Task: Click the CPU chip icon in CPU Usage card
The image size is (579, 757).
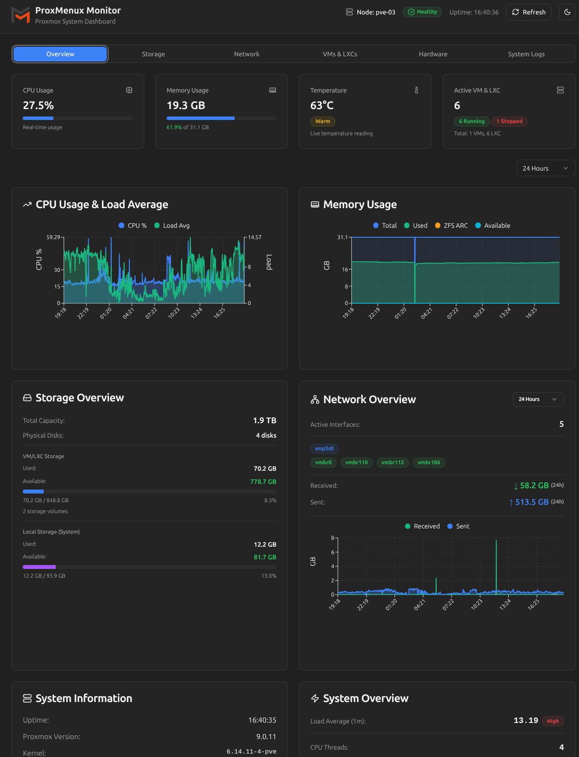Action: tap(129, 90)
